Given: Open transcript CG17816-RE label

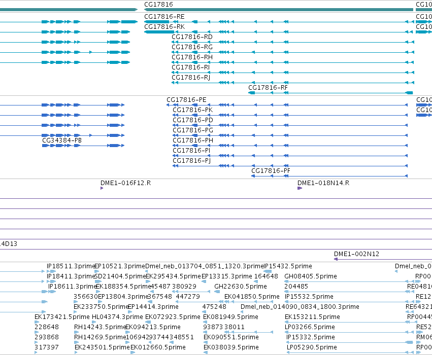Looking at the screenshot, I should click(x=164, y=17).
